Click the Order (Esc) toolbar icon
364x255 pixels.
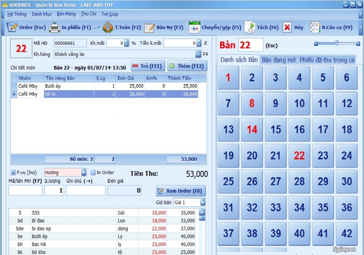(x=12, y=27)
